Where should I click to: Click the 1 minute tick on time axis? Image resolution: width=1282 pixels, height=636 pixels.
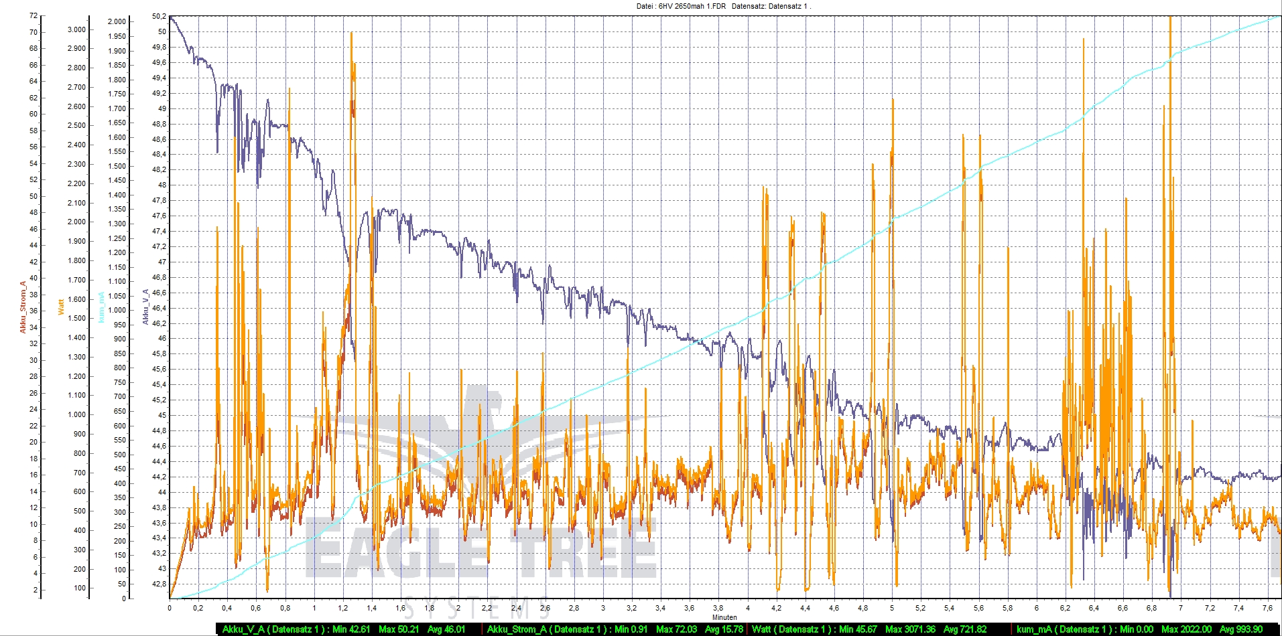coord(314,608)
